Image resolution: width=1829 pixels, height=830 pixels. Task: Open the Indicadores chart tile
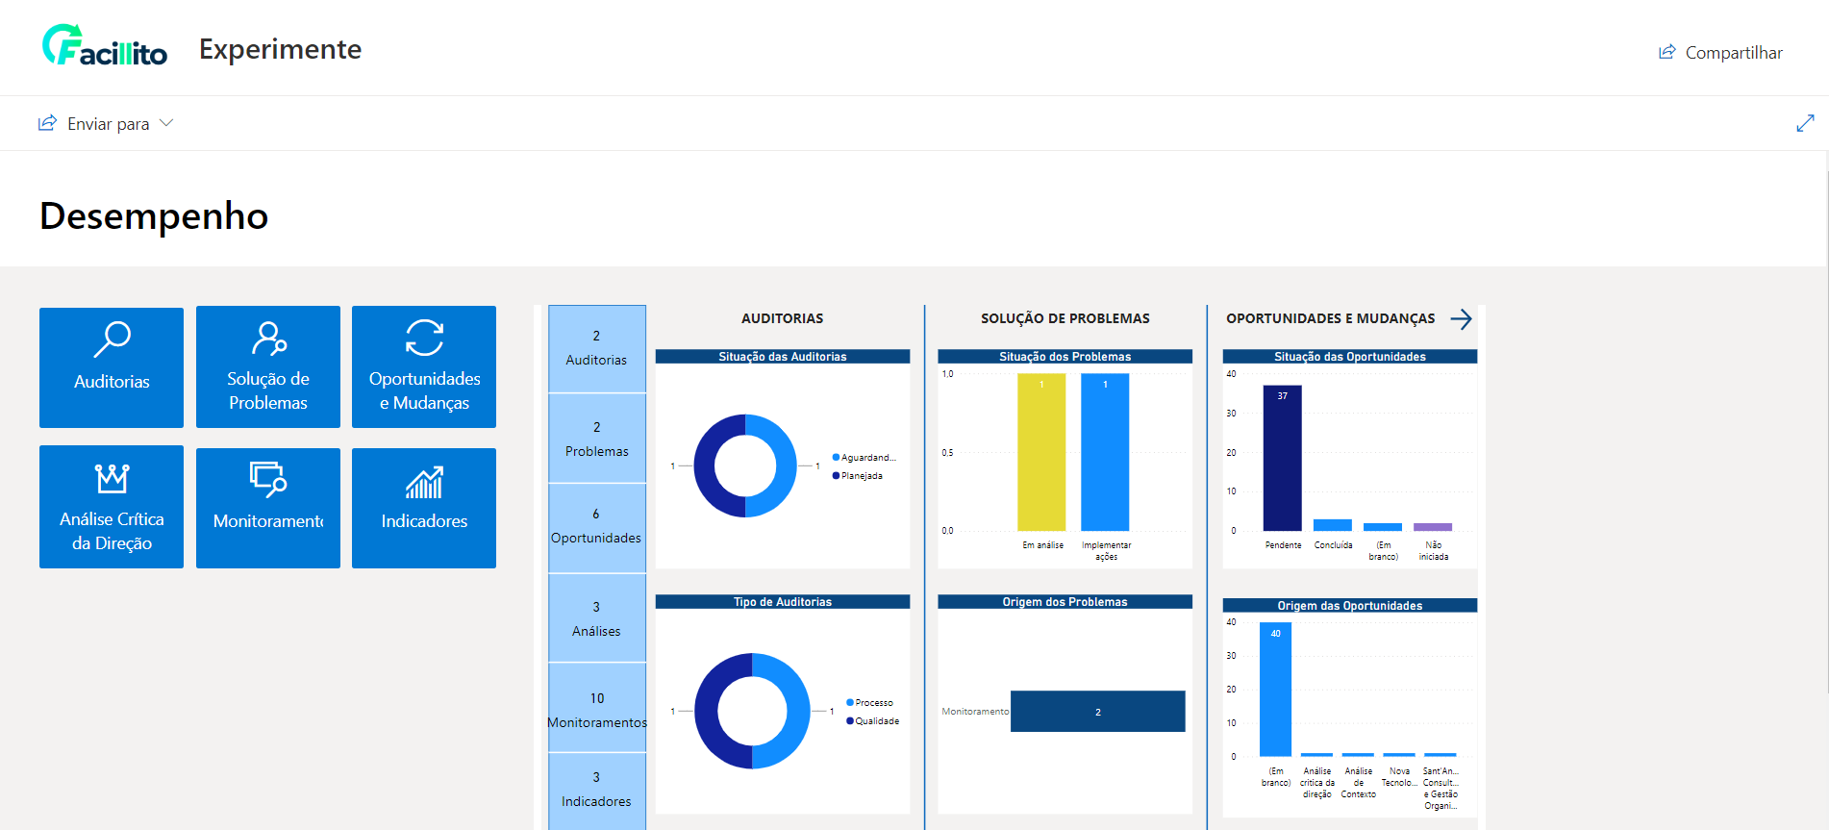424,508
